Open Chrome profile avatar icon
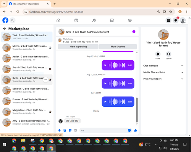 [x=180, y=12]
